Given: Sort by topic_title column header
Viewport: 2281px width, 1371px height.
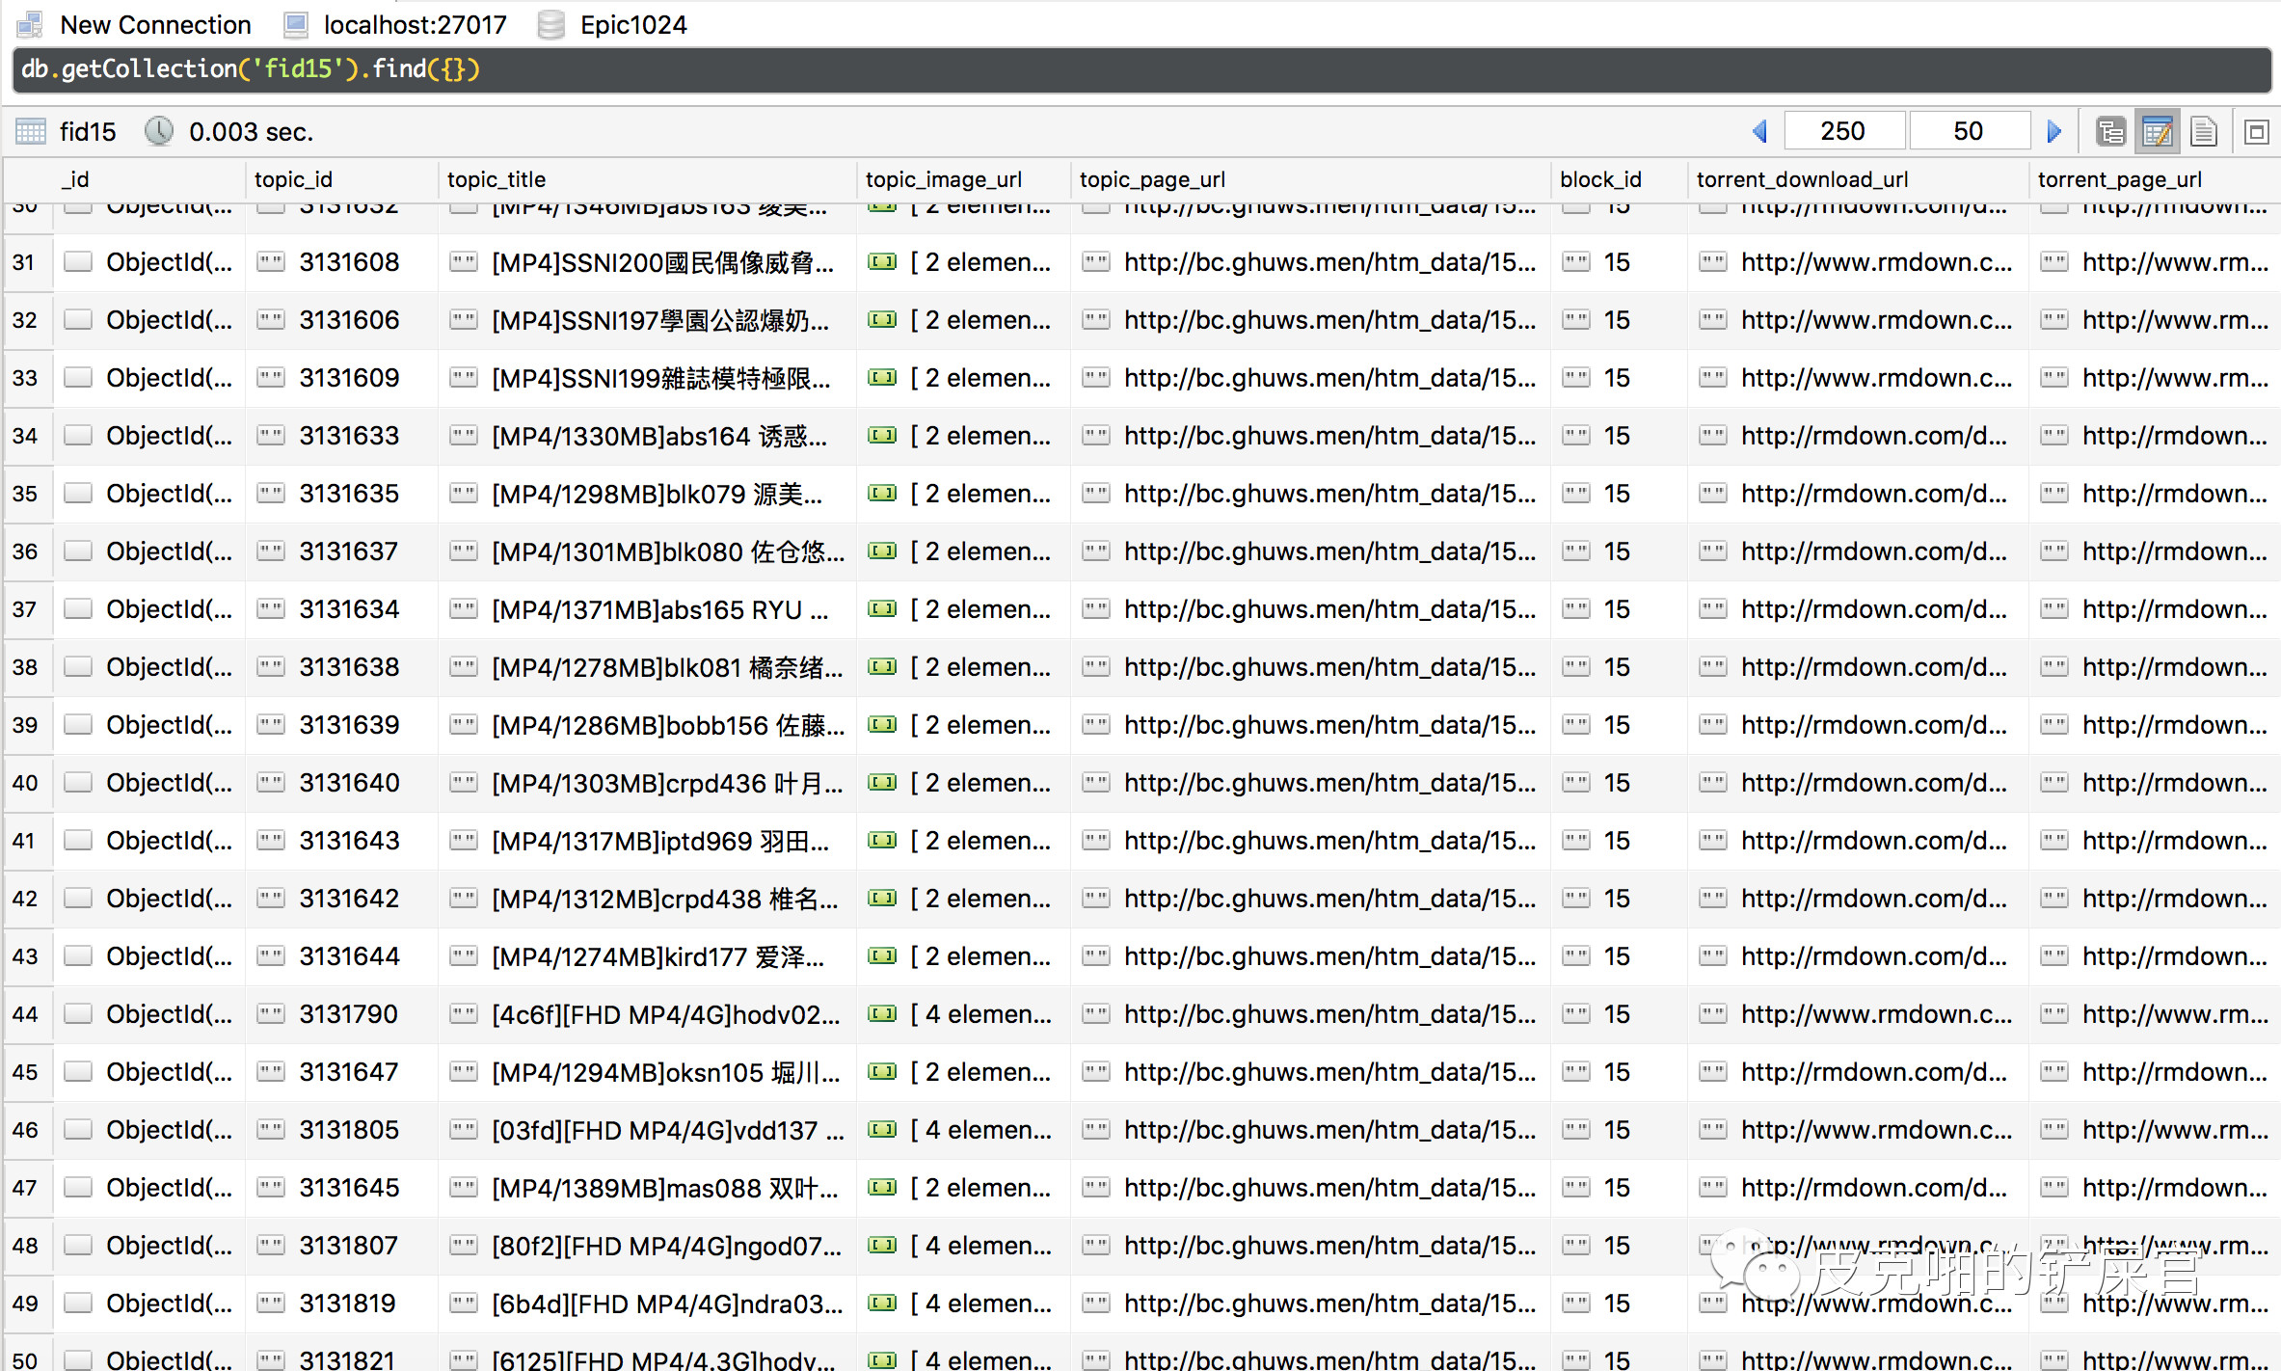Looking at the screenshot, I should pos(496,179).
